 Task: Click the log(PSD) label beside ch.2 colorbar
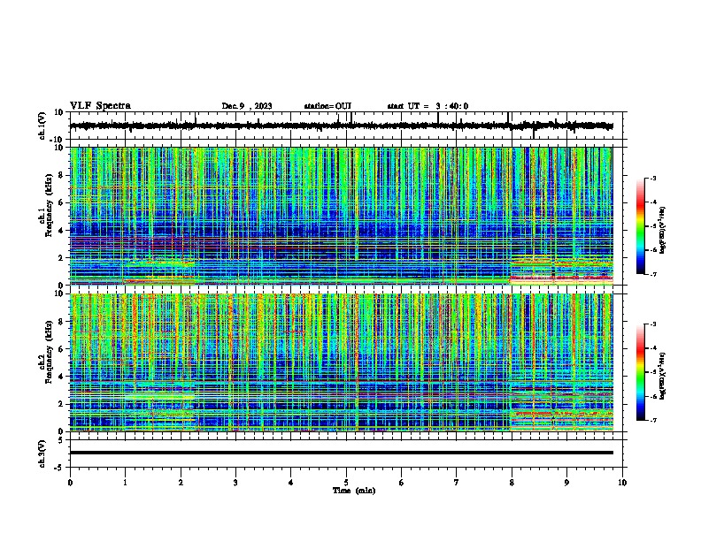point(662,376)
